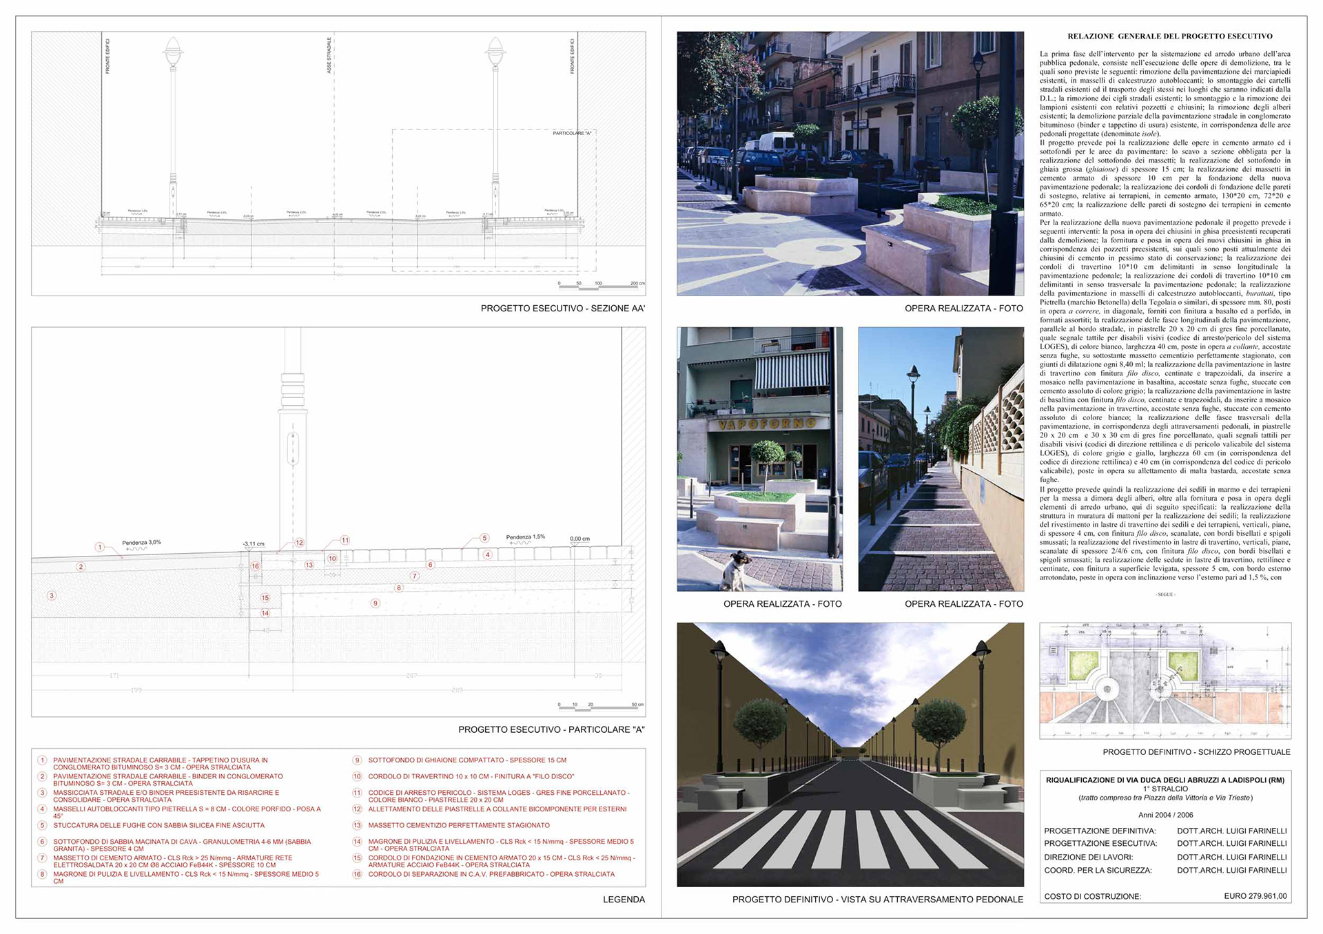Click the '1° STRALCIO' line
The image size is (1323, 934).
1165,789
